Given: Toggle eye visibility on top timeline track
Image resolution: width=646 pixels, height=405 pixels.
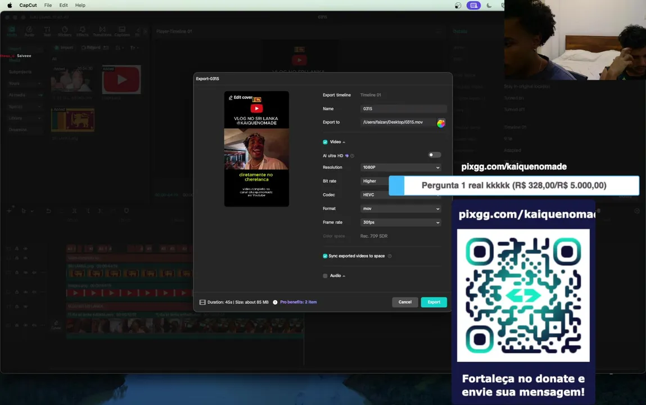Looking at the screenshot, I should tap(25, 249).
